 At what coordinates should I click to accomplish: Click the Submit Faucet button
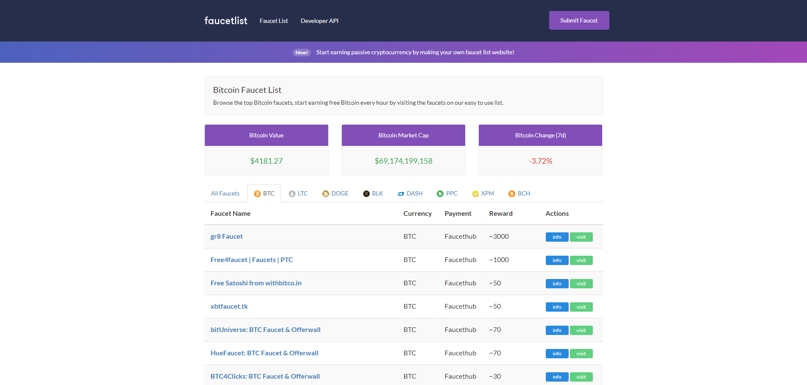tap(579, 20)
